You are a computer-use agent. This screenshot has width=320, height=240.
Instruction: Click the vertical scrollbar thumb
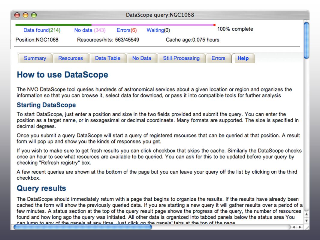[x=306, y=40]
